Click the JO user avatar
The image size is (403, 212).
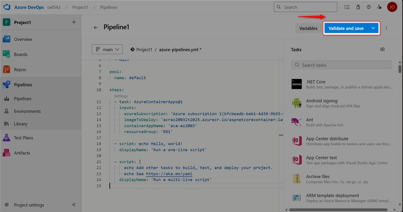click(x=391, y=8)
